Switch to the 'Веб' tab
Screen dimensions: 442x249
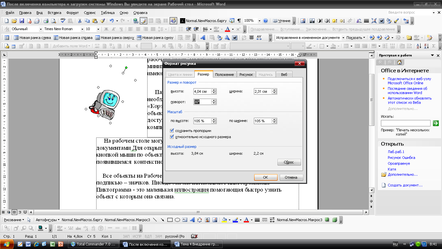click(x=284, y=75)
